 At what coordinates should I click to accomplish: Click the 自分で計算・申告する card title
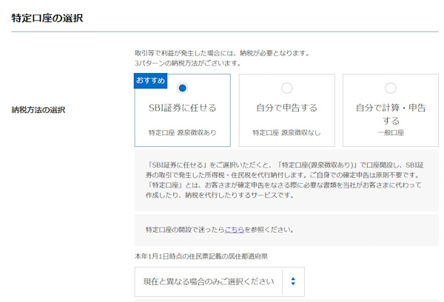pos(391,114)
